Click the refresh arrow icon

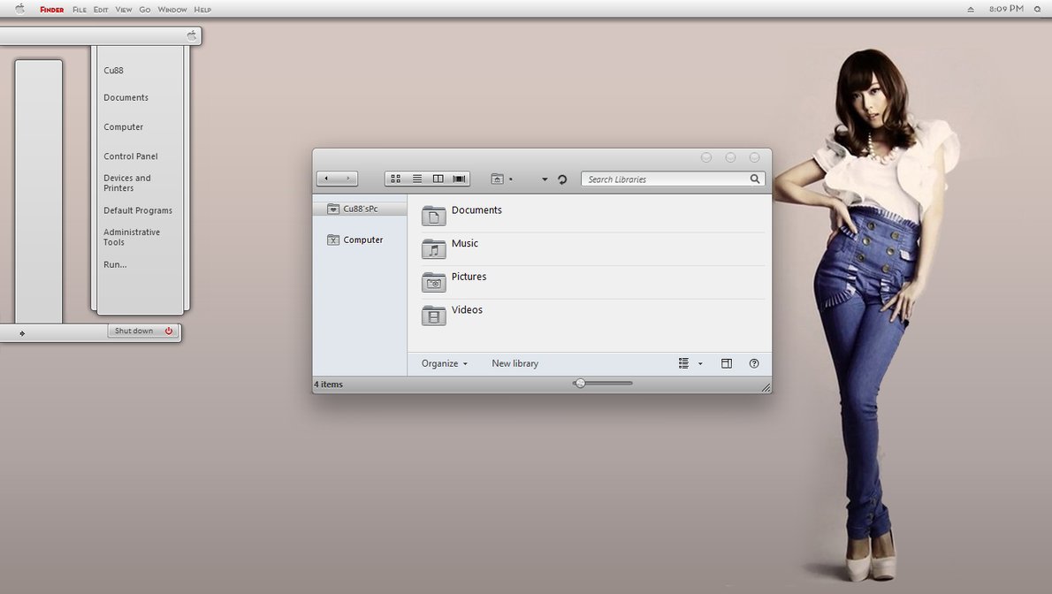point(562,179)
